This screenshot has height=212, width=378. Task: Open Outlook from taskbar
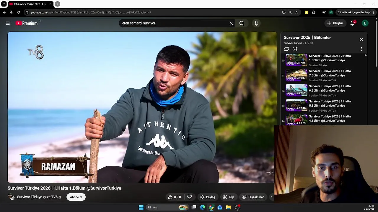(x=220, y=207)
